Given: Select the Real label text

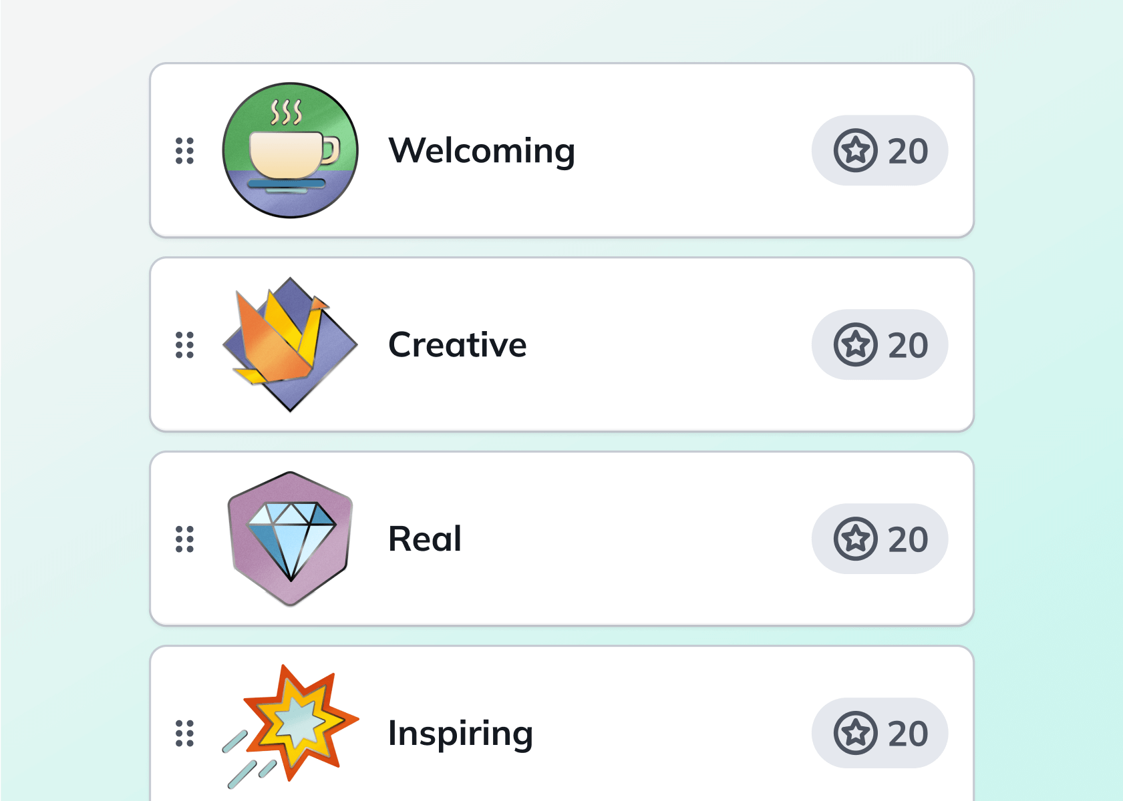Looking at the screenshot, I should tap(424, 539).
